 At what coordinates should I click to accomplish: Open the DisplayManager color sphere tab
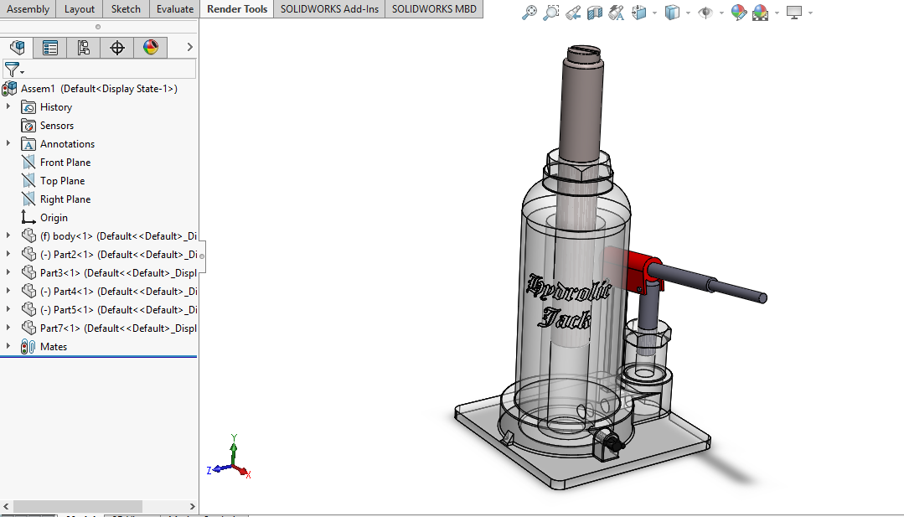click(x=150, y=48)
